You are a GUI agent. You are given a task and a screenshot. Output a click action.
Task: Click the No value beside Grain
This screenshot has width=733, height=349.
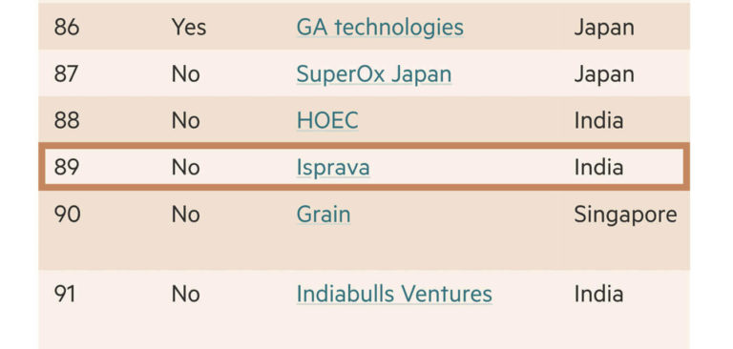[x=185, y=214]
